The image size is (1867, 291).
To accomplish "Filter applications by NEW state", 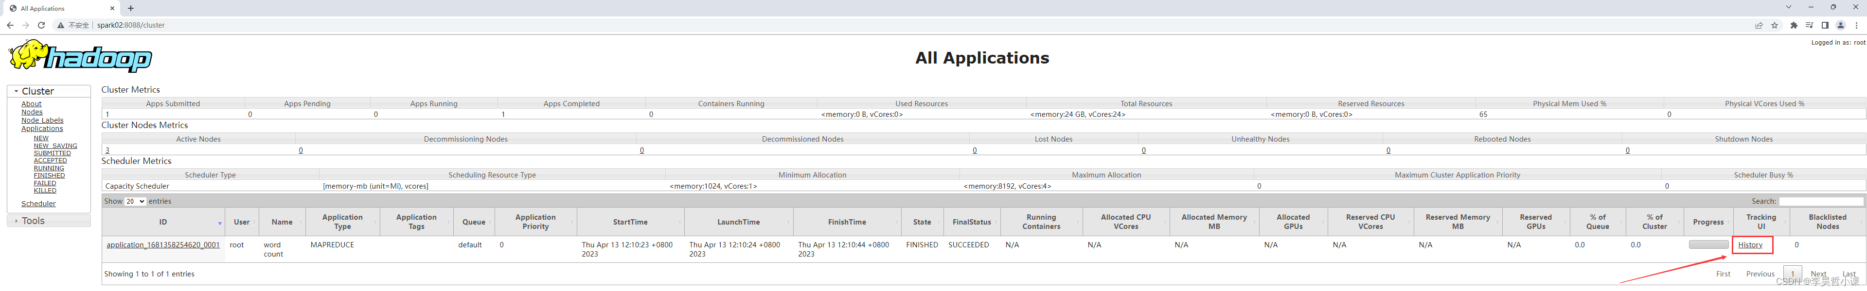I will tap(40, 139).
